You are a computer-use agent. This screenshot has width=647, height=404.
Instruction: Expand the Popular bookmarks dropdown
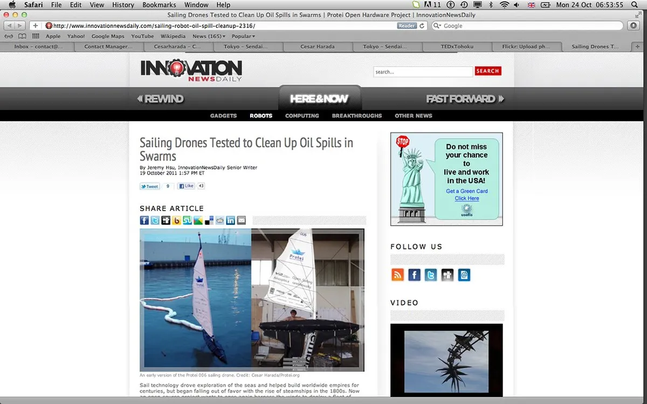pos(243,36)
